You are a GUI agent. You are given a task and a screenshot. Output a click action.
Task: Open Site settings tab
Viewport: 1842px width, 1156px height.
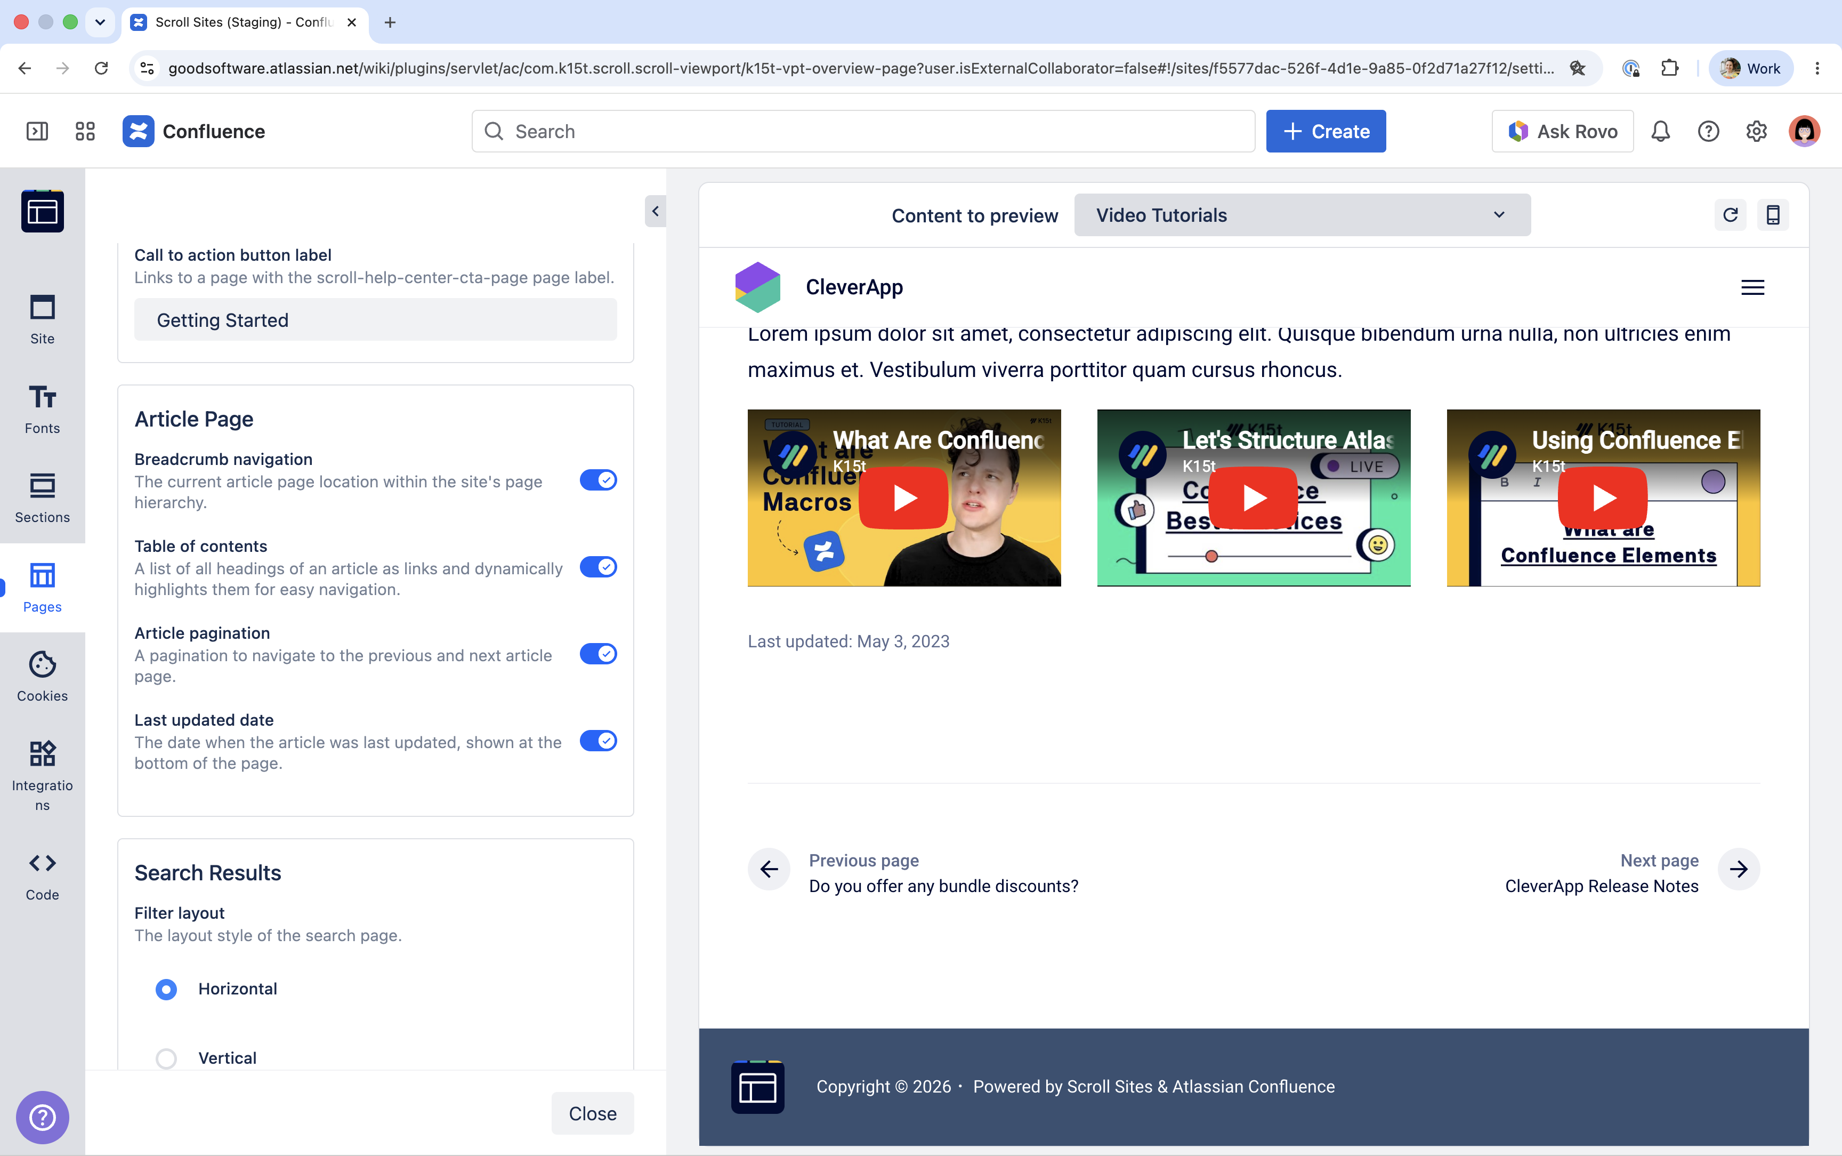pos(43,319)
